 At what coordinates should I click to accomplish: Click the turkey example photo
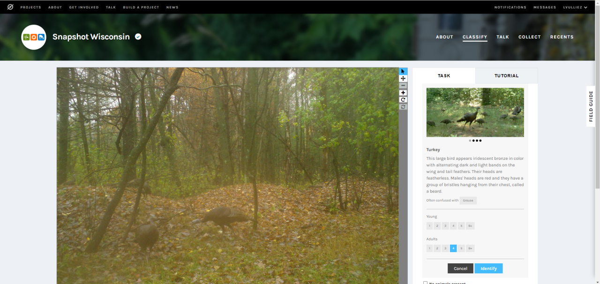[x=475, y=112]
